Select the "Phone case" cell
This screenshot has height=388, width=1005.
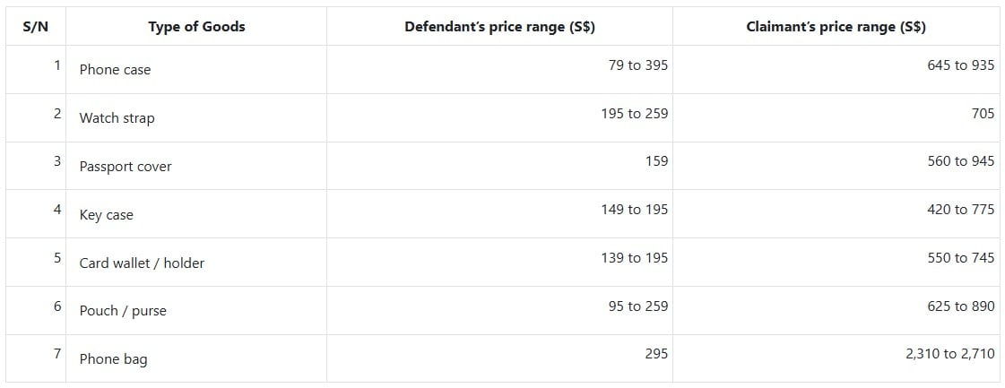pos(115,70)
